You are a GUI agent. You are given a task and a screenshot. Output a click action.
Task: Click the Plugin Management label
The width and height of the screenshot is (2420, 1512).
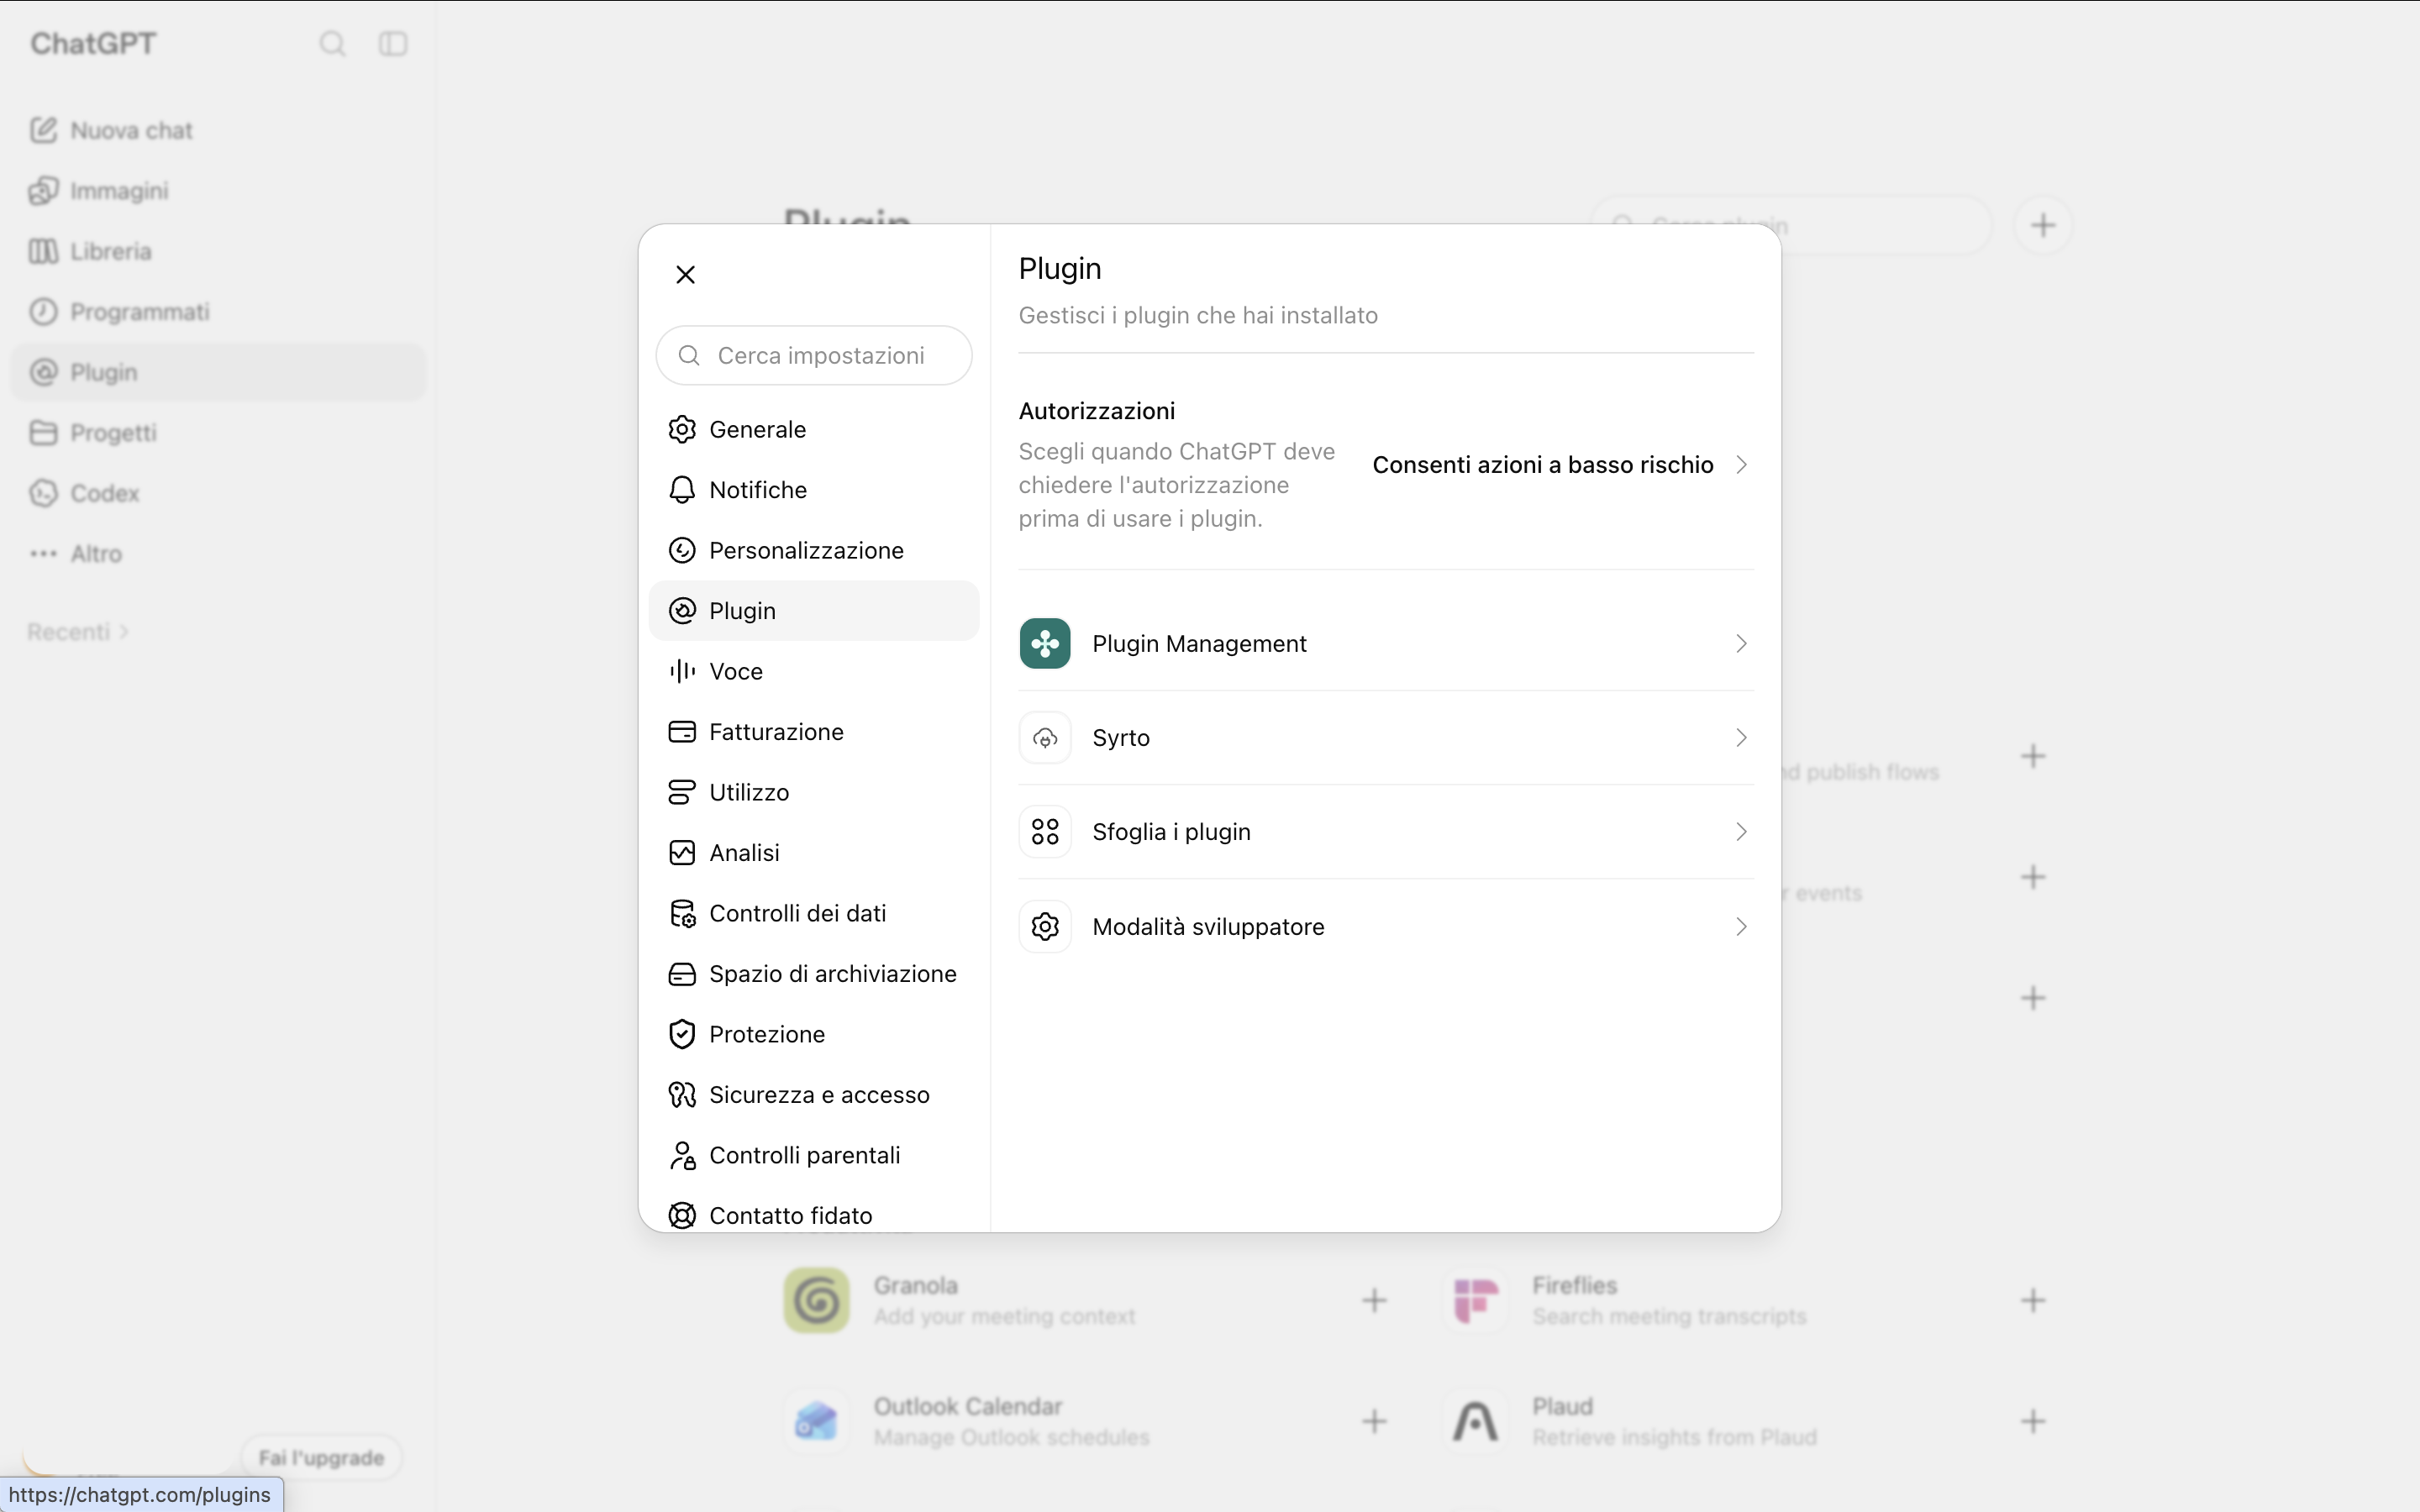(x=1199, y=643)
